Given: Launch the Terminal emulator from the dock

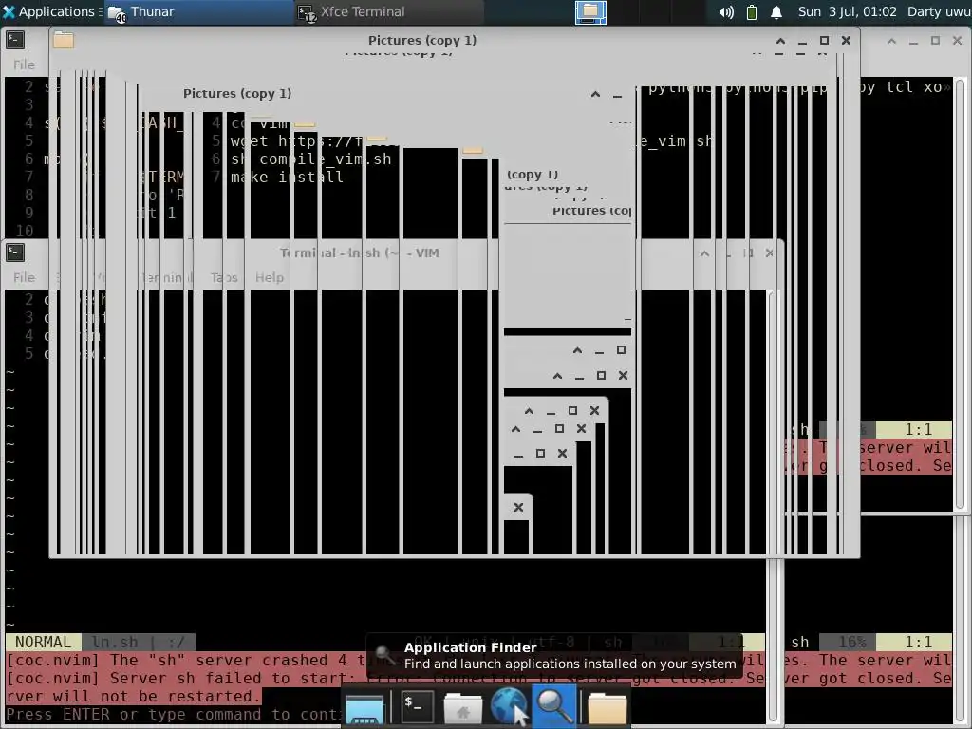Looking at the screenshot, I should pos(417,706).
